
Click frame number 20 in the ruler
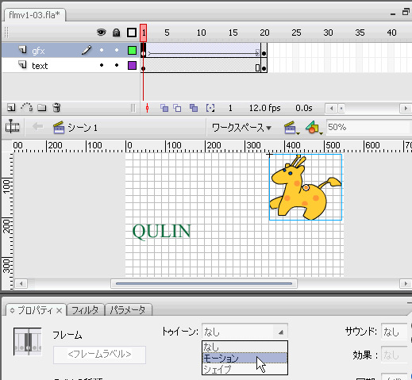pyautogui.click(x=264, y=33)
